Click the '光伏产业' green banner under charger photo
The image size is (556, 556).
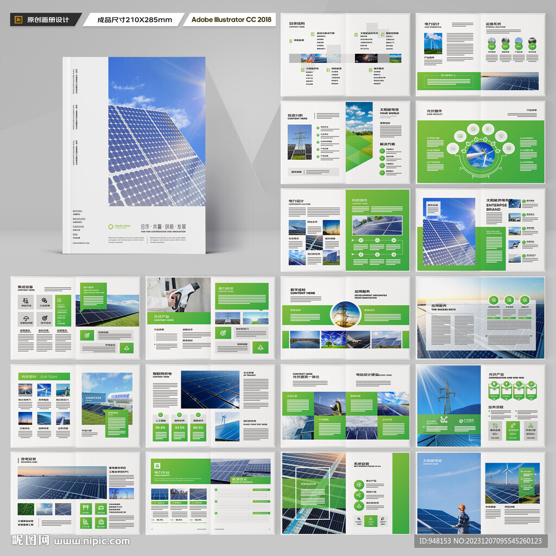click(x=179, y=318)
